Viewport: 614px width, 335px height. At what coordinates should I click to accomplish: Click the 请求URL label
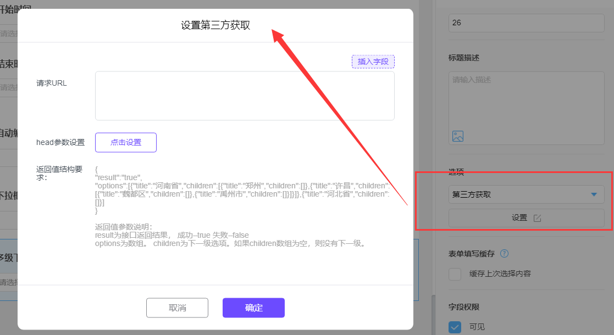tap(51, 83)
